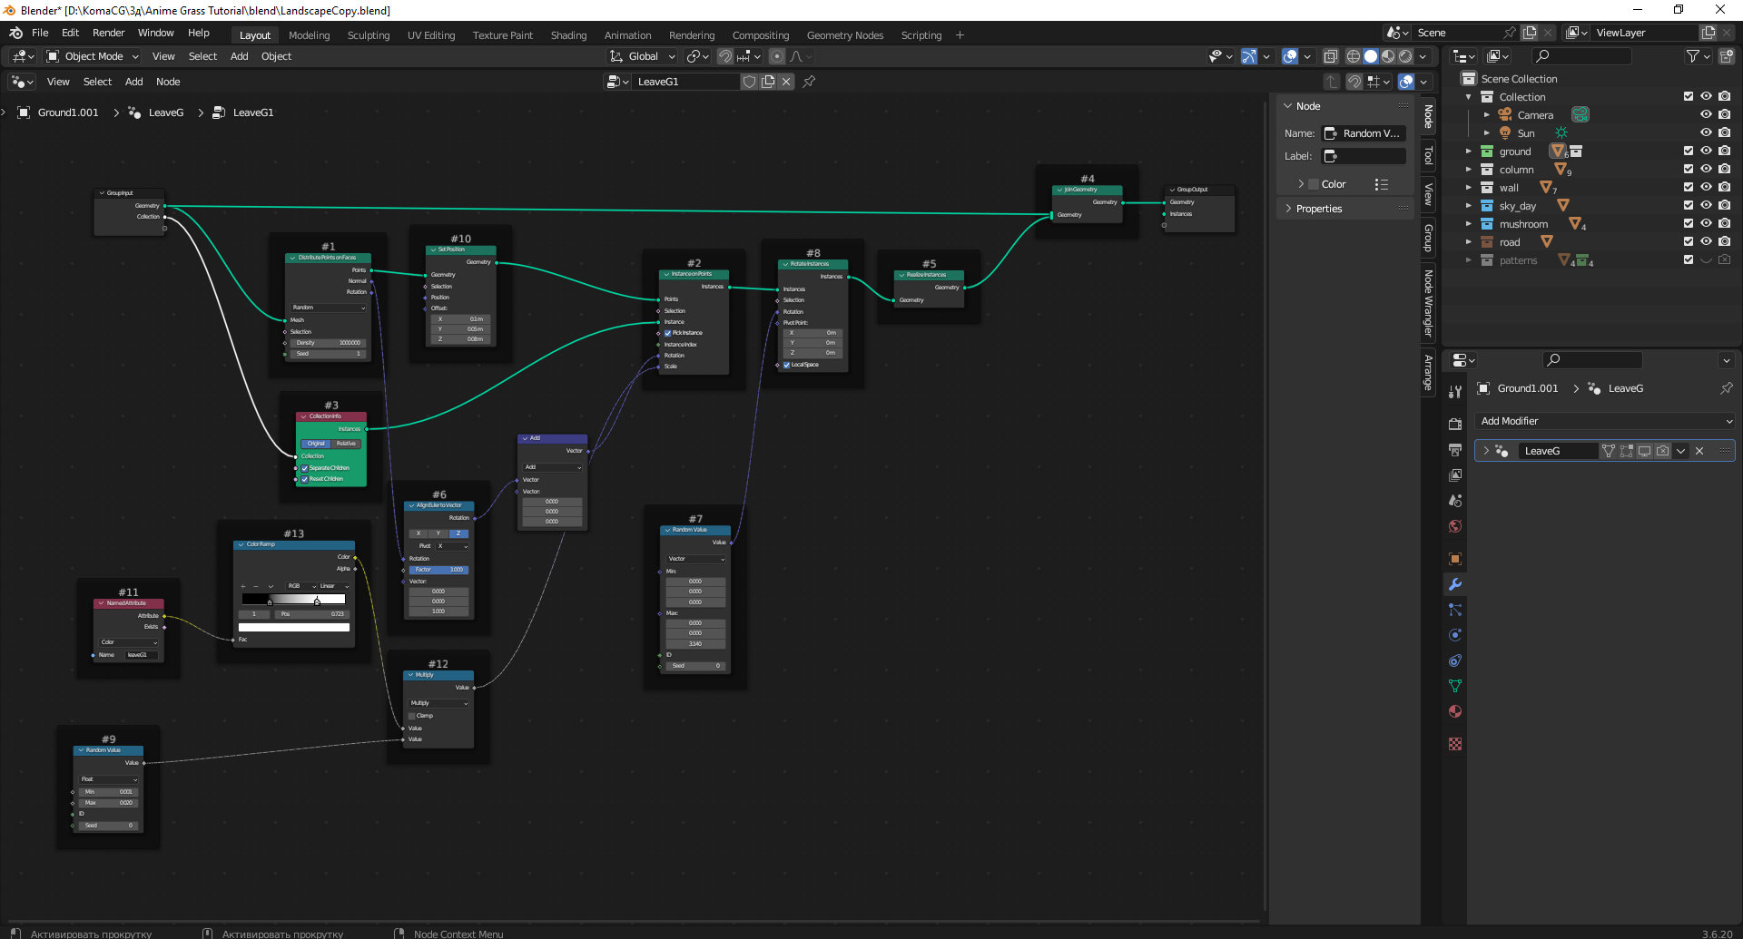1743x939 pixels.
Task: Click Ground1.001 in the node editor breadcrumb
Action: (68, 112)
